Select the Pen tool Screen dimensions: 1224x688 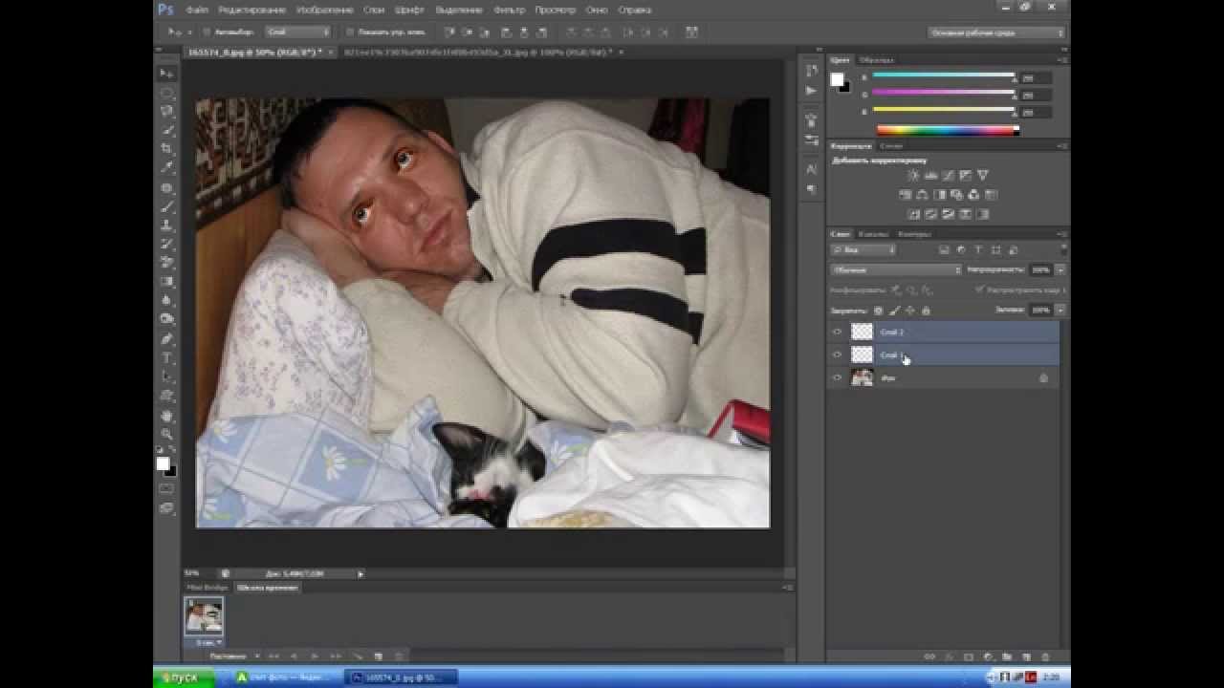pyautogui.click(x=167, y=339)
